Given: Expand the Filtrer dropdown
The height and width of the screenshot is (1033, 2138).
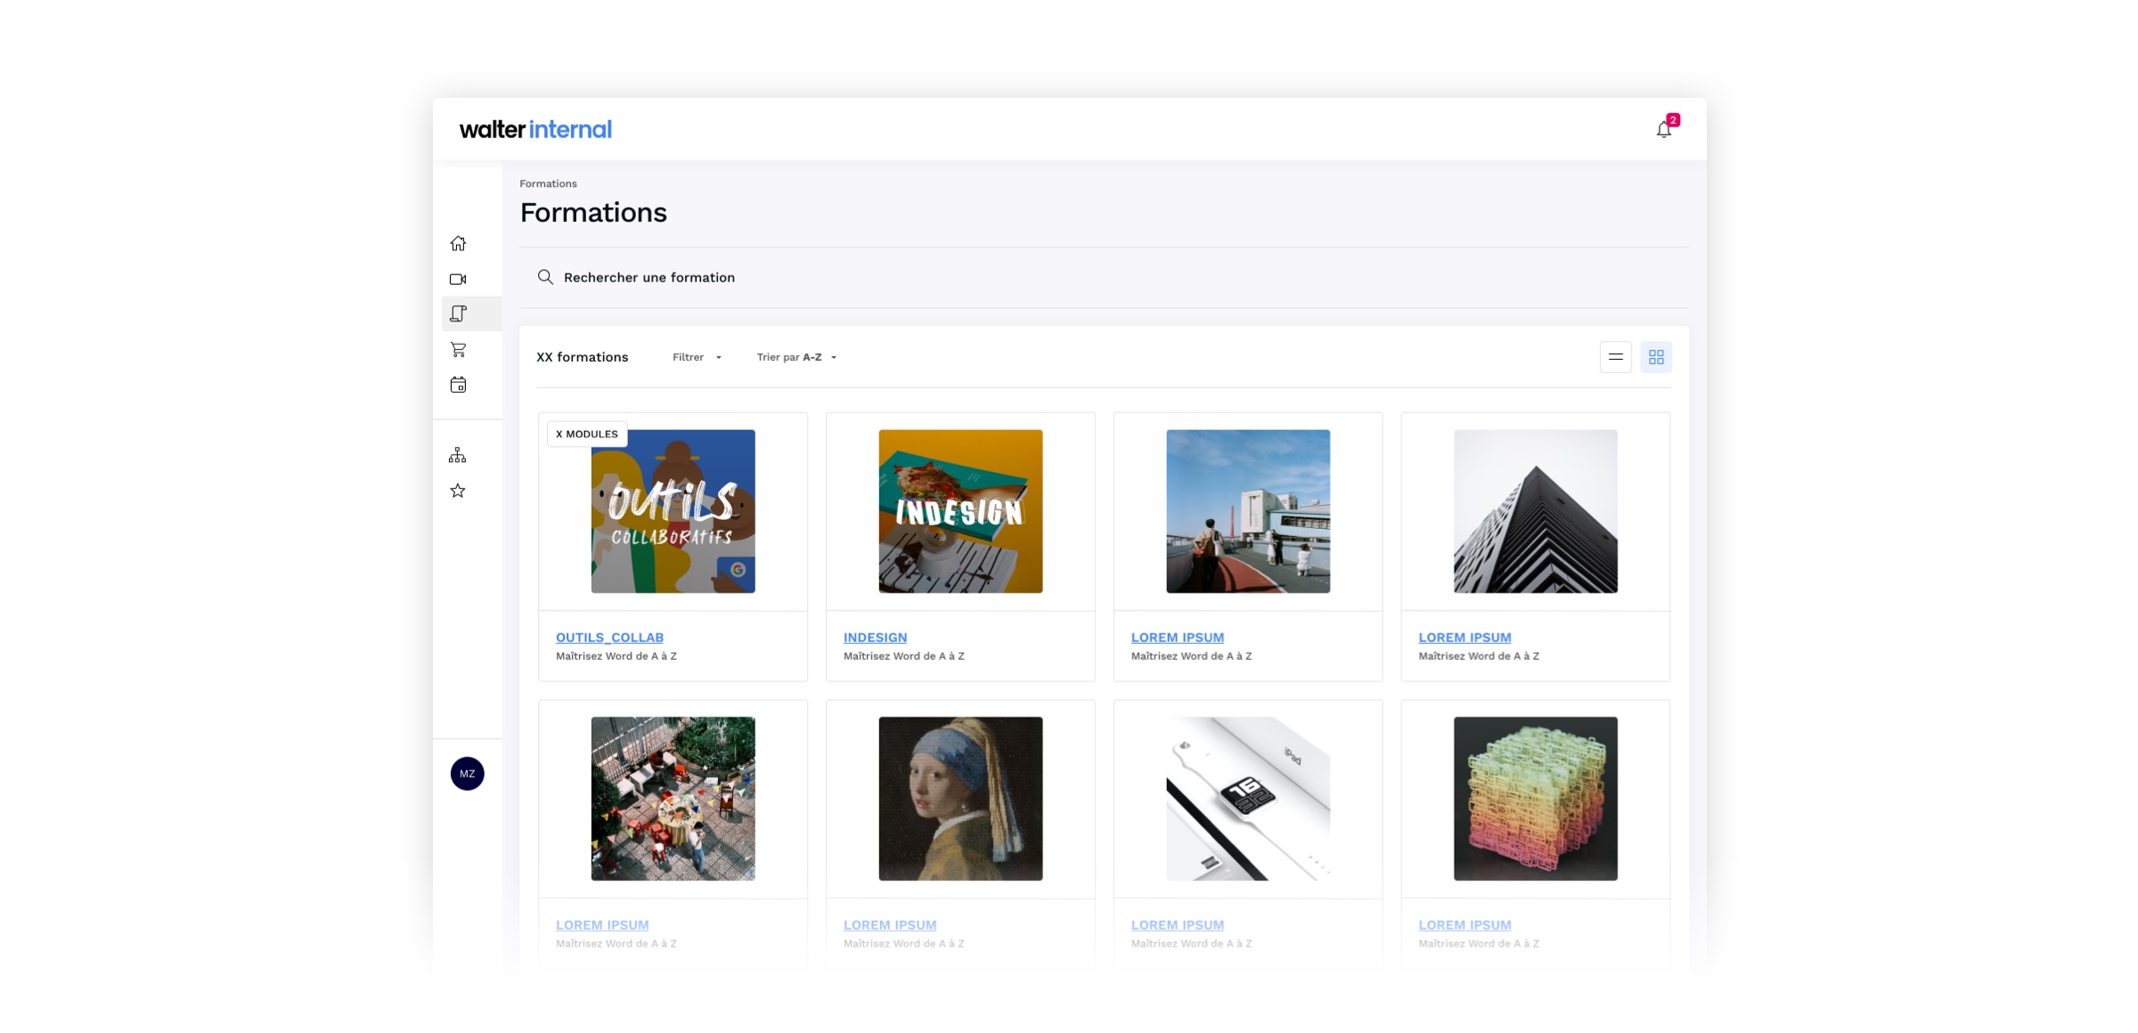Looking at the screenshot, I should 697,357.
